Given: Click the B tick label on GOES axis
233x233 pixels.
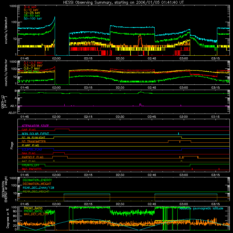Looking at the screenshot, I should (x=16, y=91).
